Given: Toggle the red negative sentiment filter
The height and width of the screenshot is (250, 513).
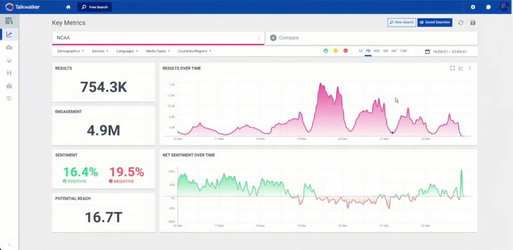Looking at the screenshot, I should [345, 51].
